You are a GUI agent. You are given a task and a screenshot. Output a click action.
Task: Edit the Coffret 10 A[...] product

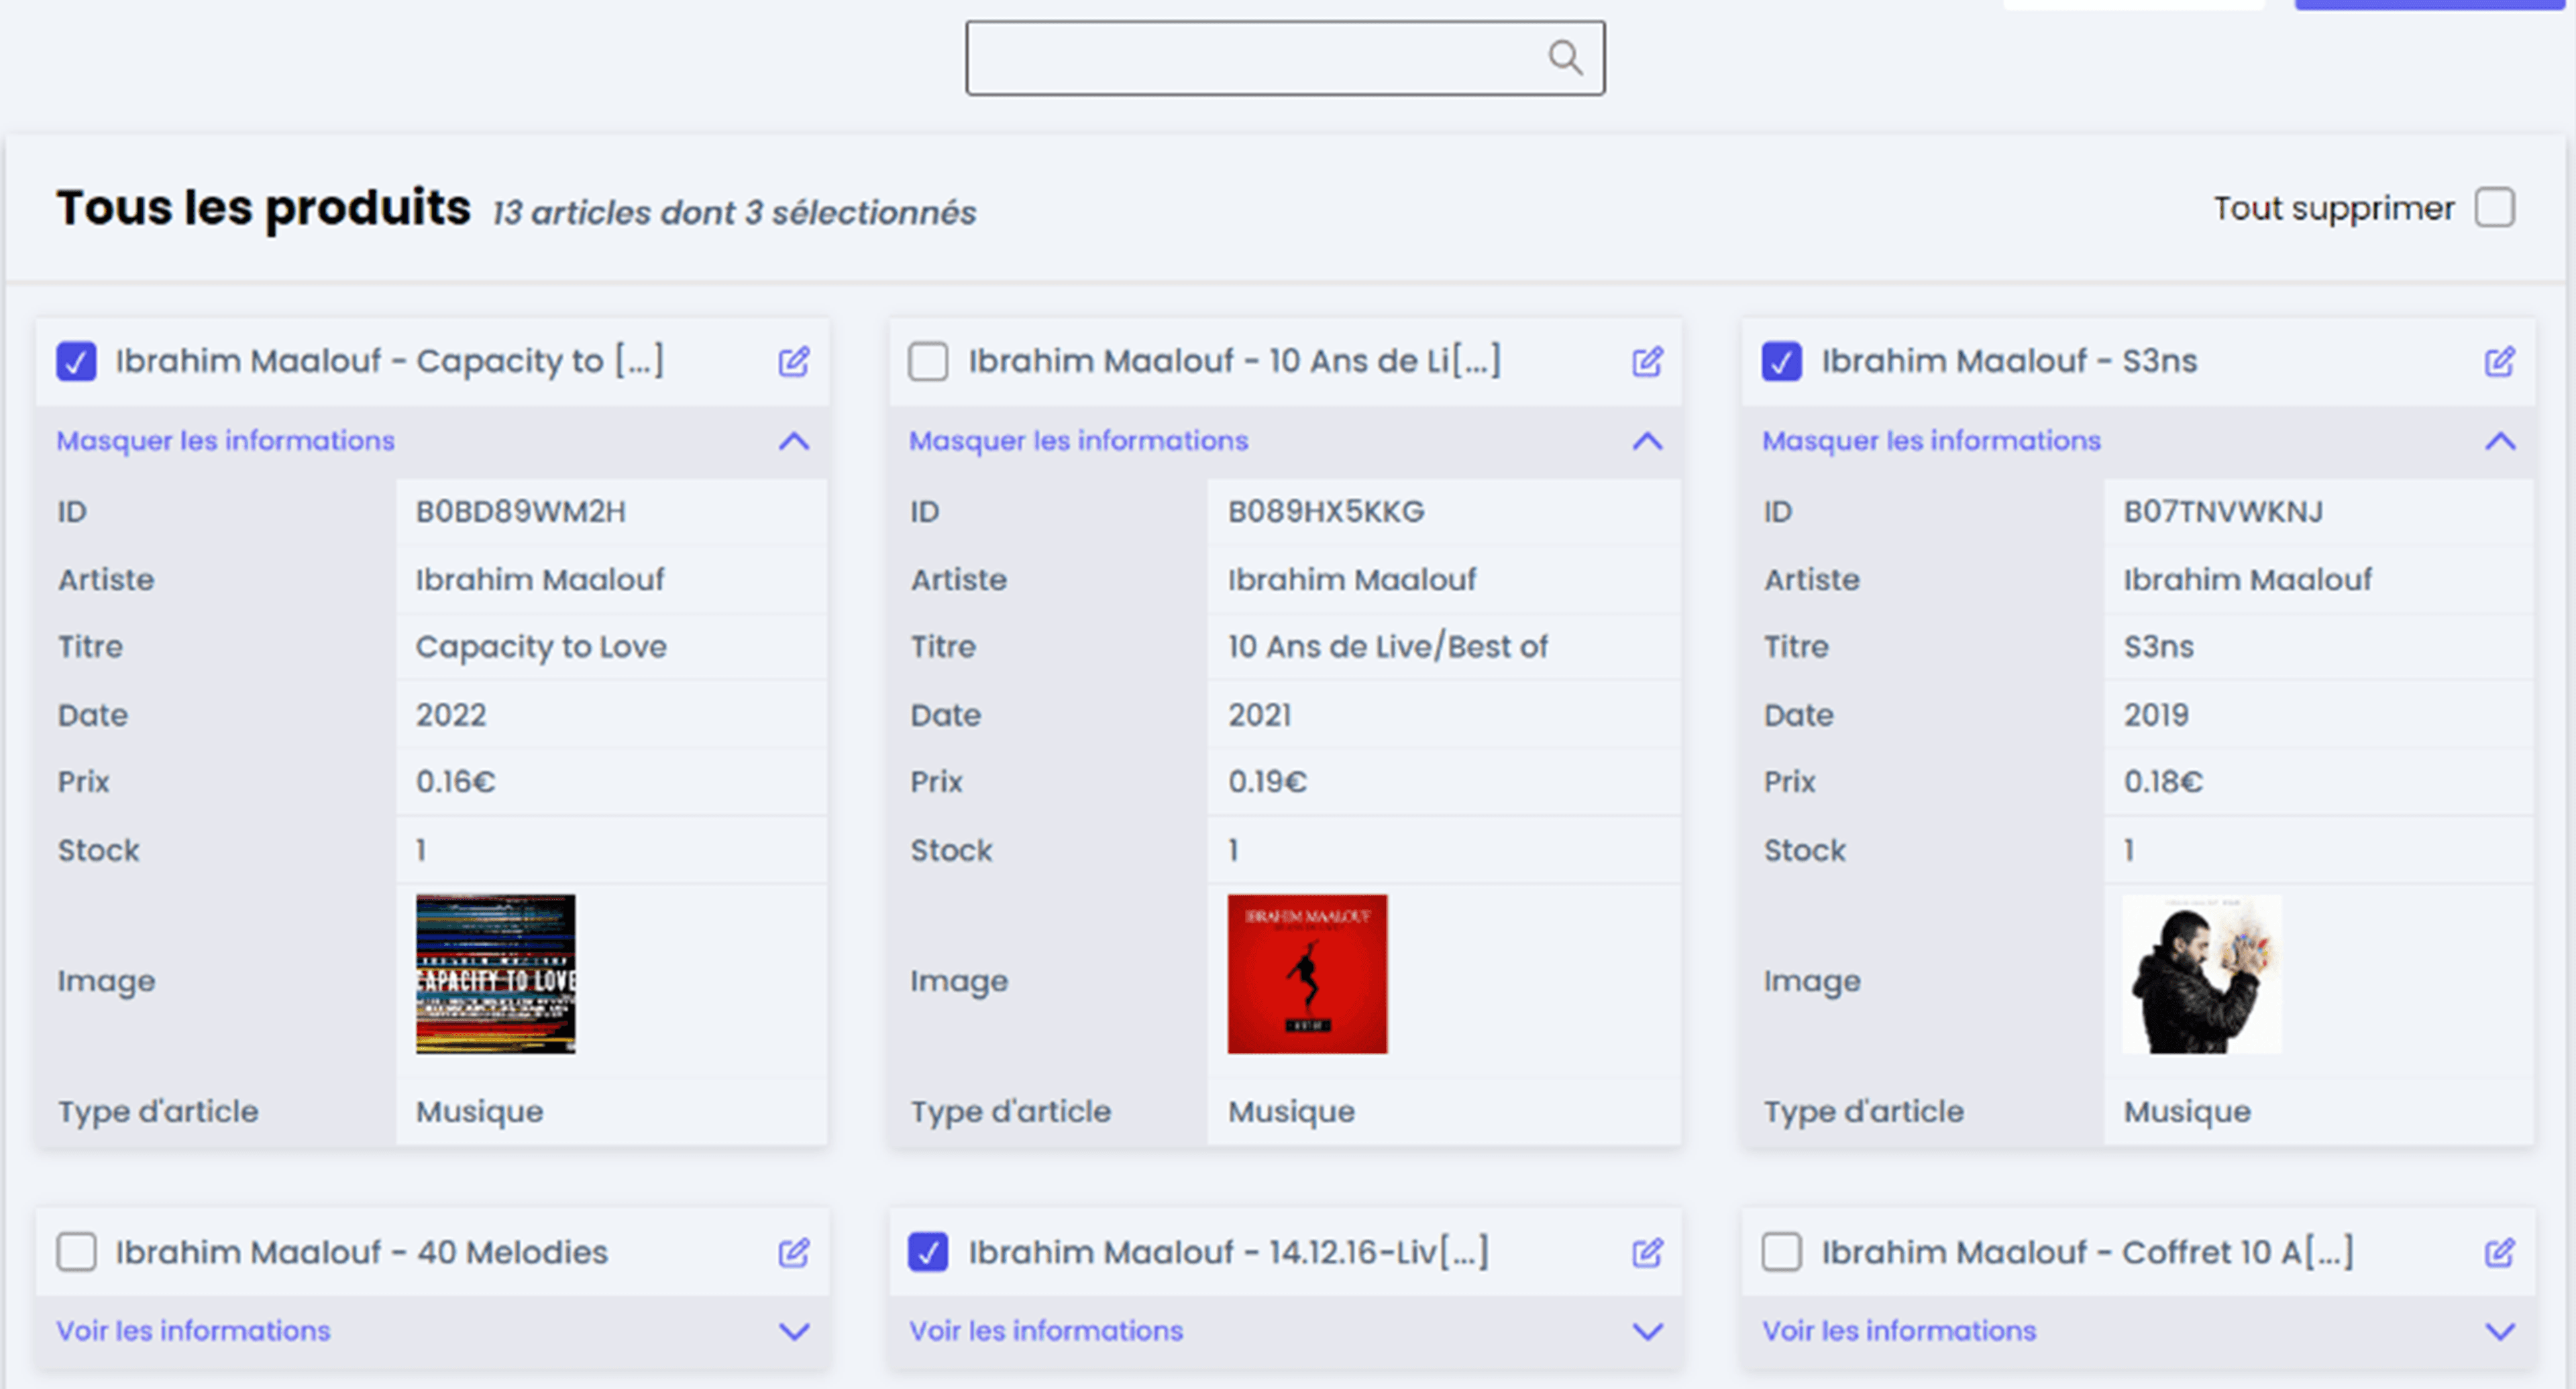[2499, 1252]
